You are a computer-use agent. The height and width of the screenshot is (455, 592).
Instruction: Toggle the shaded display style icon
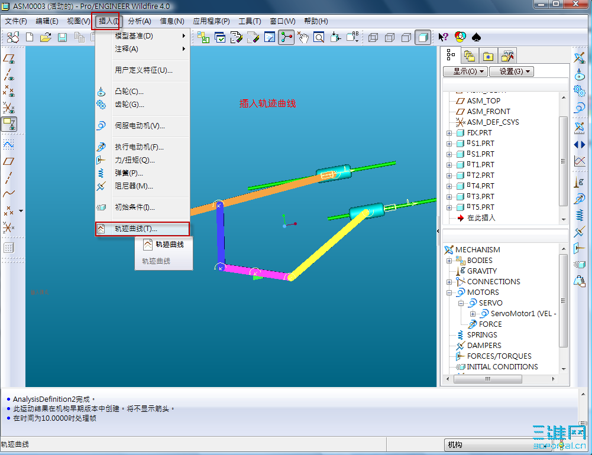point(423,37)
